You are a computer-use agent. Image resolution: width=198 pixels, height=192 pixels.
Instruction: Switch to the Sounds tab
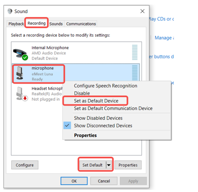pyautogui.click(x=56, y=24)
